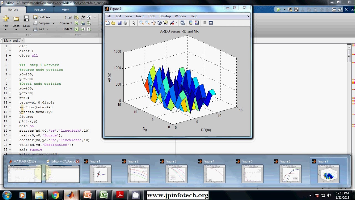This screenshot has height=200, width=355.
Task: Click dock figure arrow in Figure 7 menubar
Action: 248,16
